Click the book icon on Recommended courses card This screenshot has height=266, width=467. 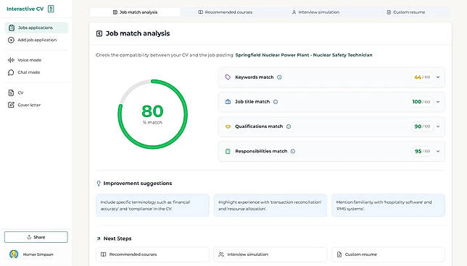[x=104, y=254]
